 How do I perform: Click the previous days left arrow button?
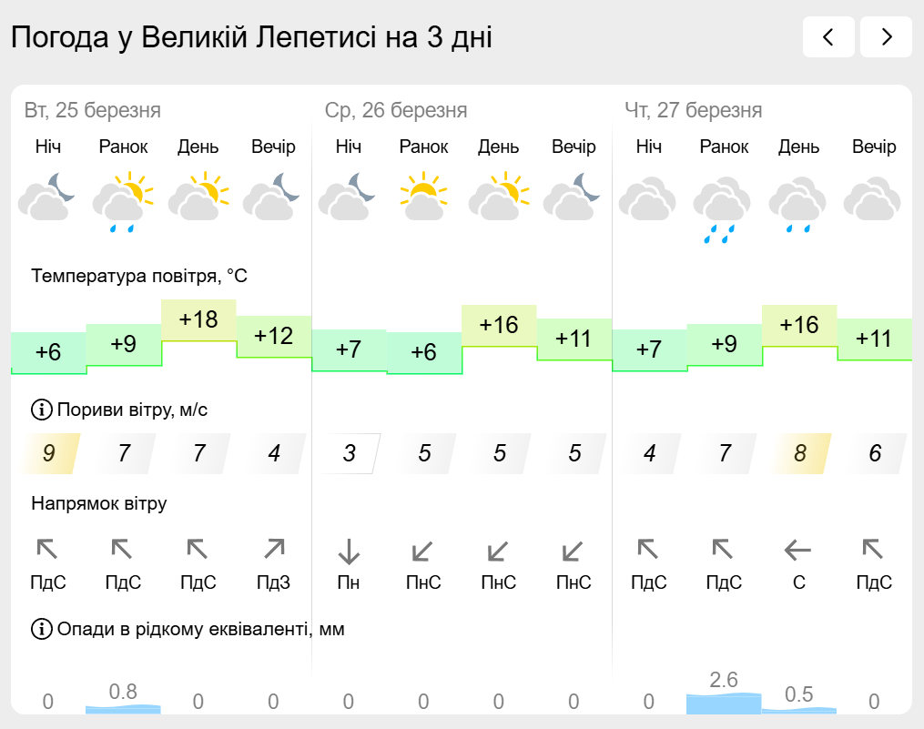(x=828, y=37)
